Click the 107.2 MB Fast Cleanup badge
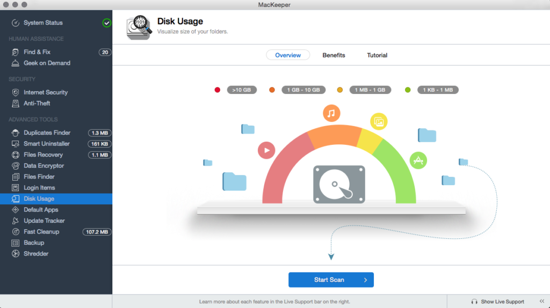Screen dimensions: 550x308 point(97,232)
